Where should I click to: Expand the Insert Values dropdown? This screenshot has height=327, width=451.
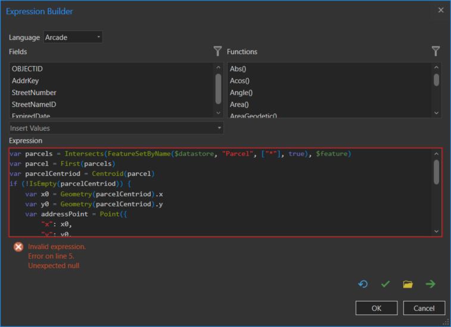pyautogui.click(x=116, y=128)
